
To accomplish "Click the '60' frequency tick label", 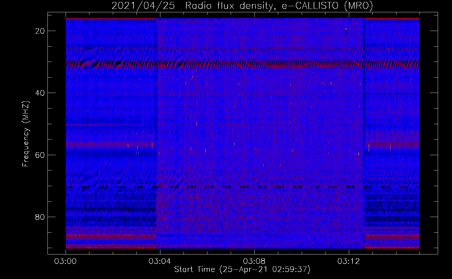I will pos(40,155).
